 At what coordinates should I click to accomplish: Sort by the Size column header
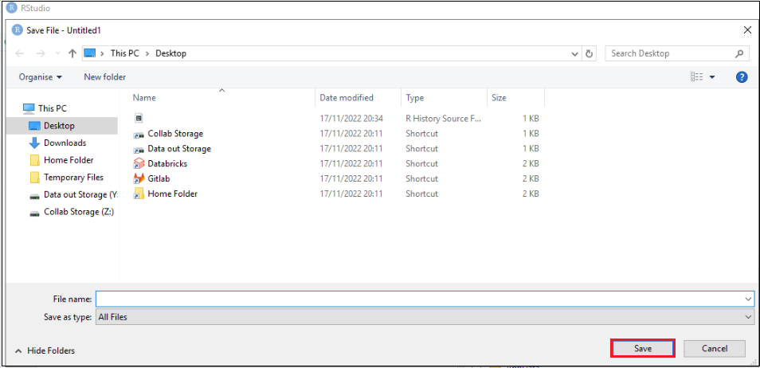tap(499, 97)
